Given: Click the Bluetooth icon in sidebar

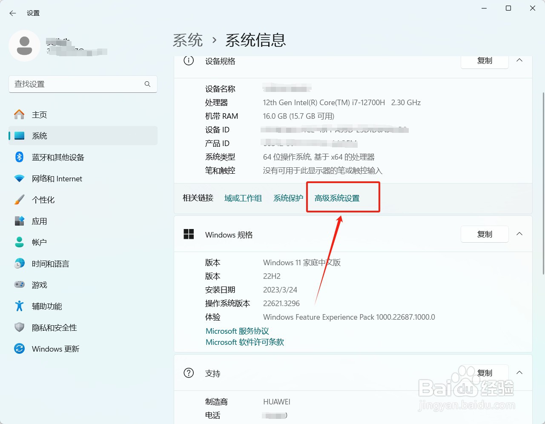Looking at the screenshot, I should click(x=19, y=157).
